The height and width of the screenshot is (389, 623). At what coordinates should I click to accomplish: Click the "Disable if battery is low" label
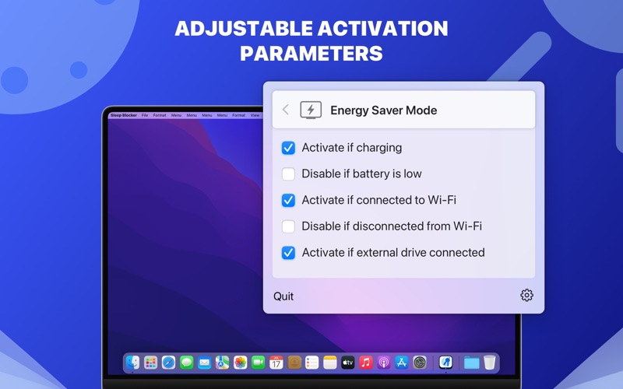coord(361,173)
